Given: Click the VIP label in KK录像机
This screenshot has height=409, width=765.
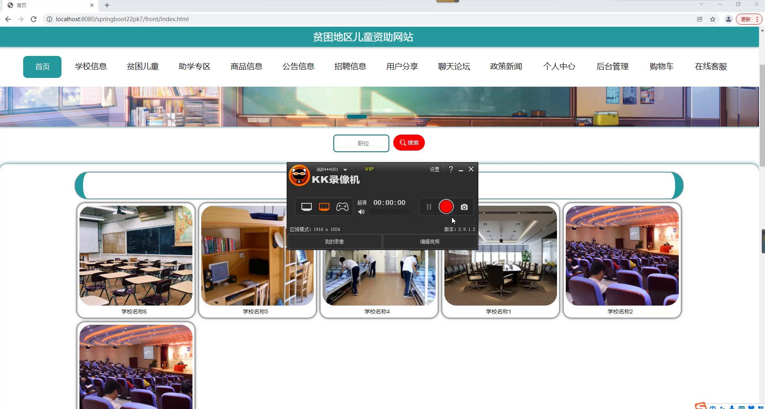Looking at the screenshot, I should point(369,169).
